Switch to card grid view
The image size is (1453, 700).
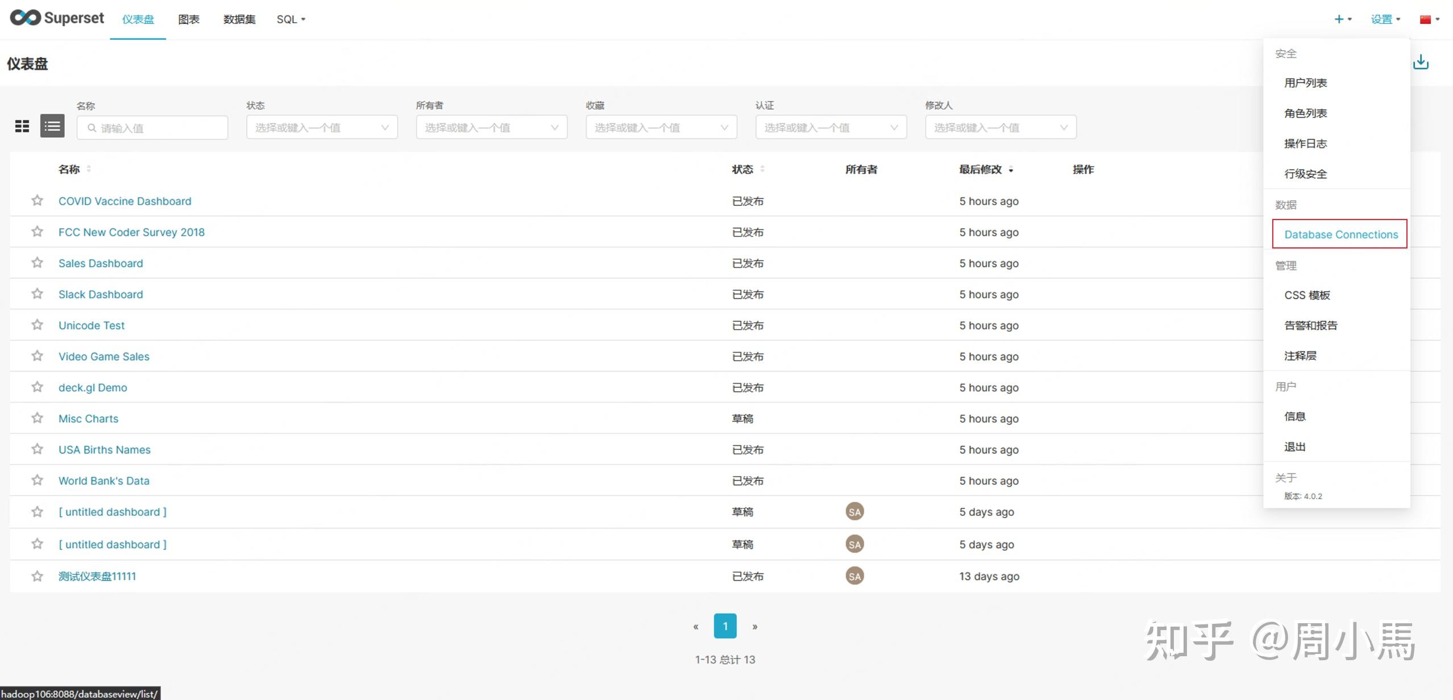point(22,126)
